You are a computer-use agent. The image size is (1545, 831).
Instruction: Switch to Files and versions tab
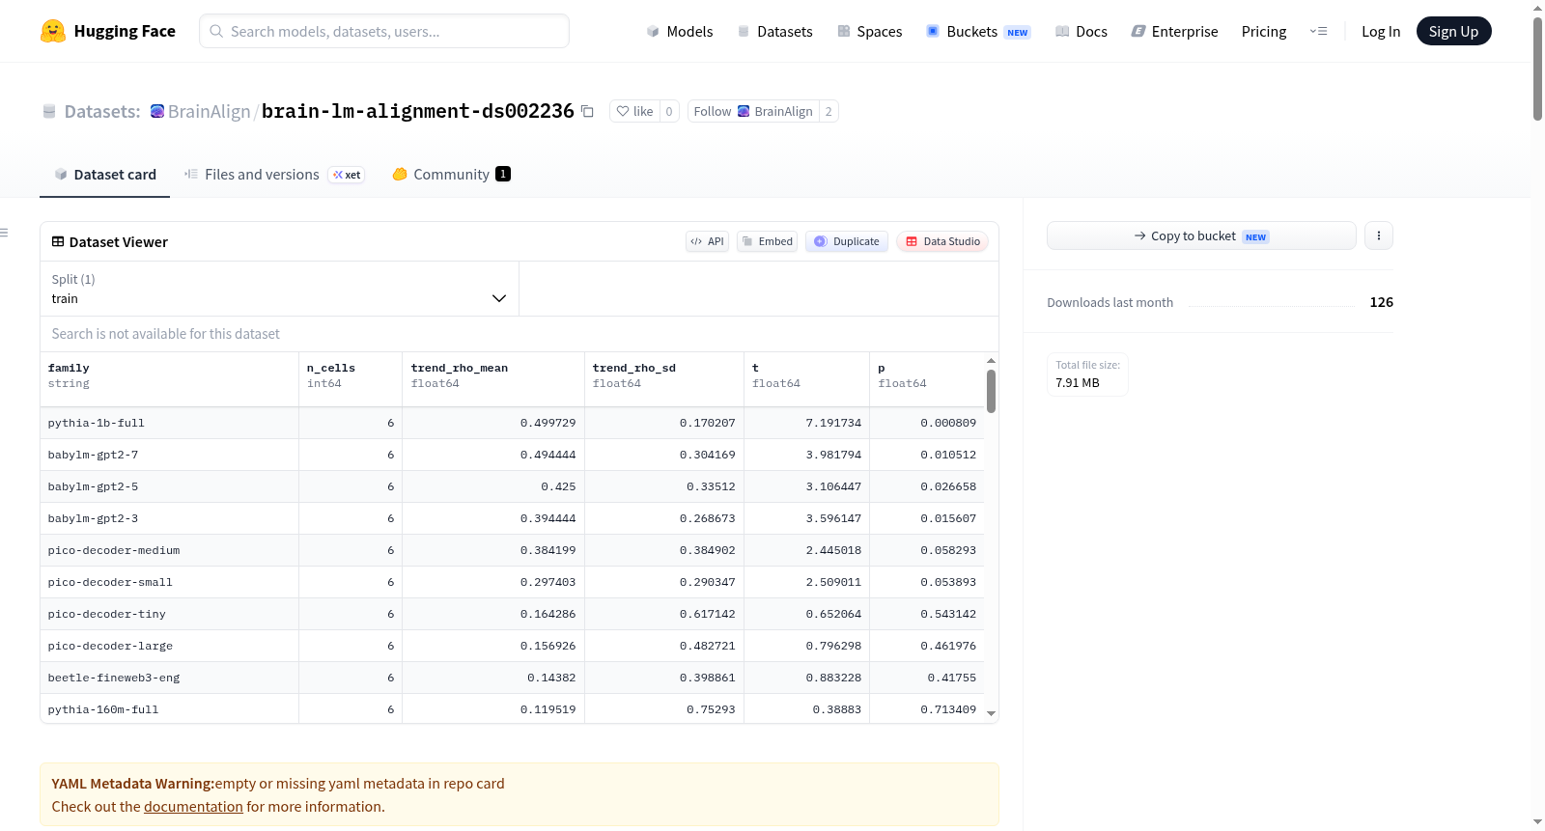274,175
